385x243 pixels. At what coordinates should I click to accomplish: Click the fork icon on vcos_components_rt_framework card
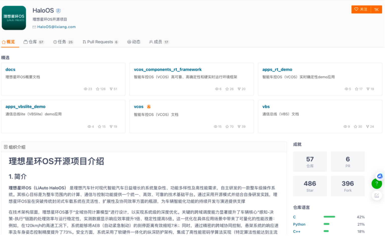tap(239, 89)
